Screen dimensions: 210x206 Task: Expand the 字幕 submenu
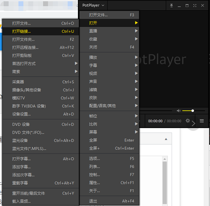coord(110,65)
